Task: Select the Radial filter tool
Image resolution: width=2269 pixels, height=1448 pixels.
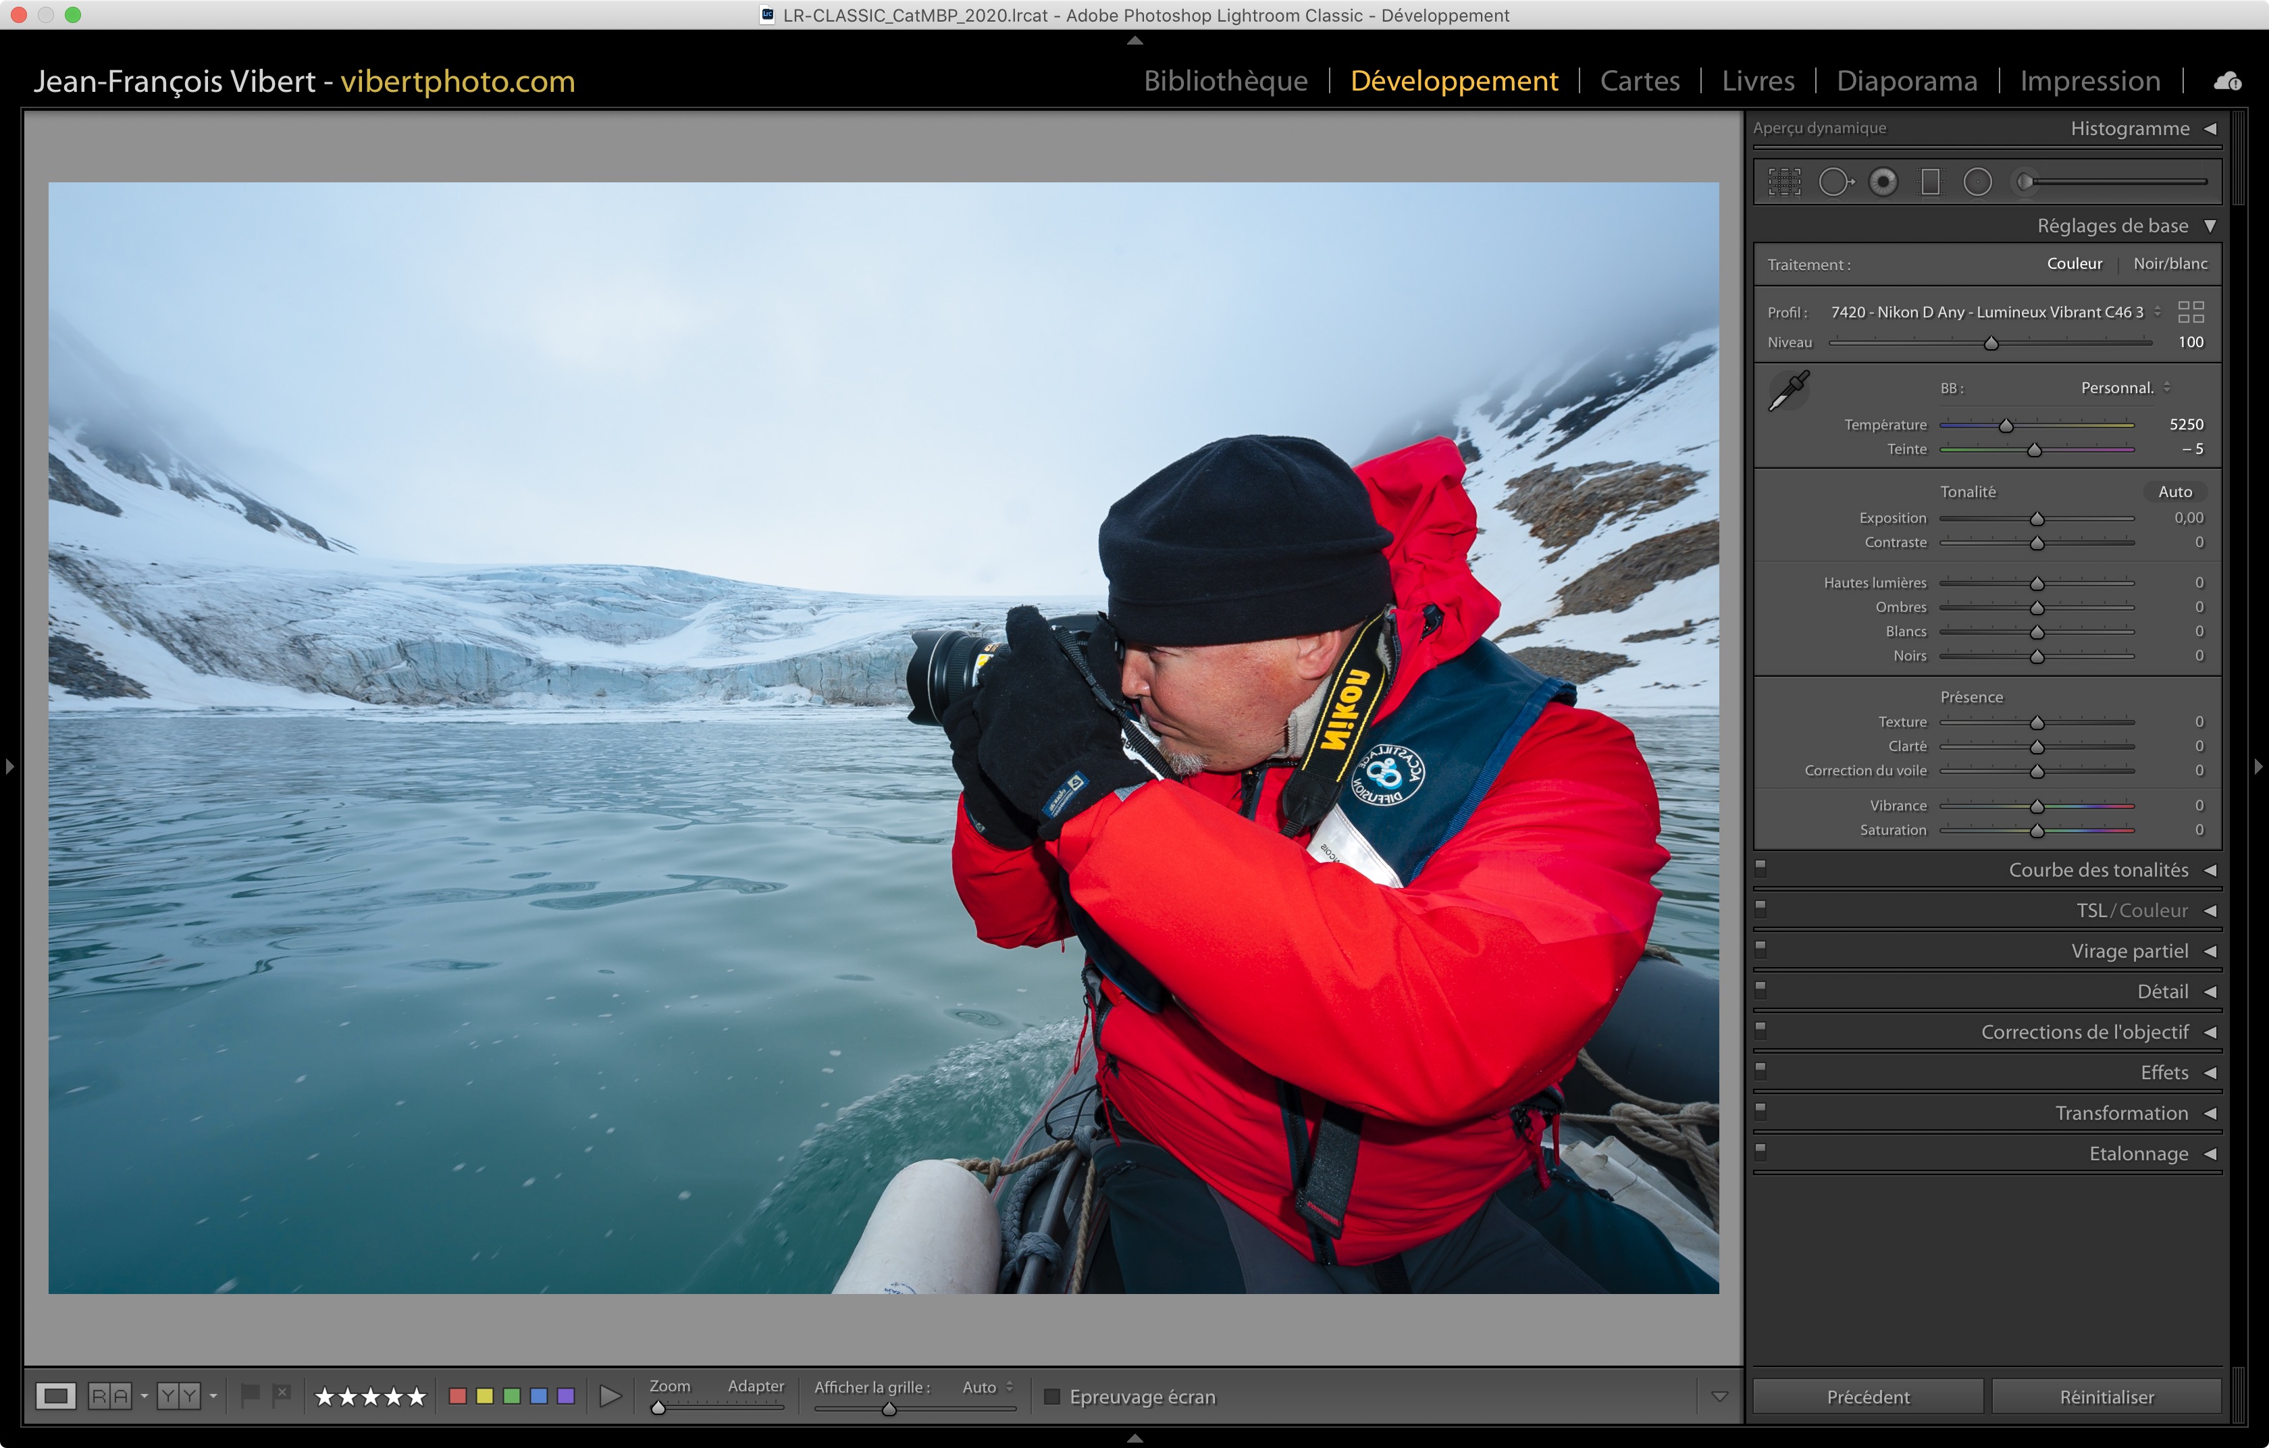Action: click(x=1977, y=182)
